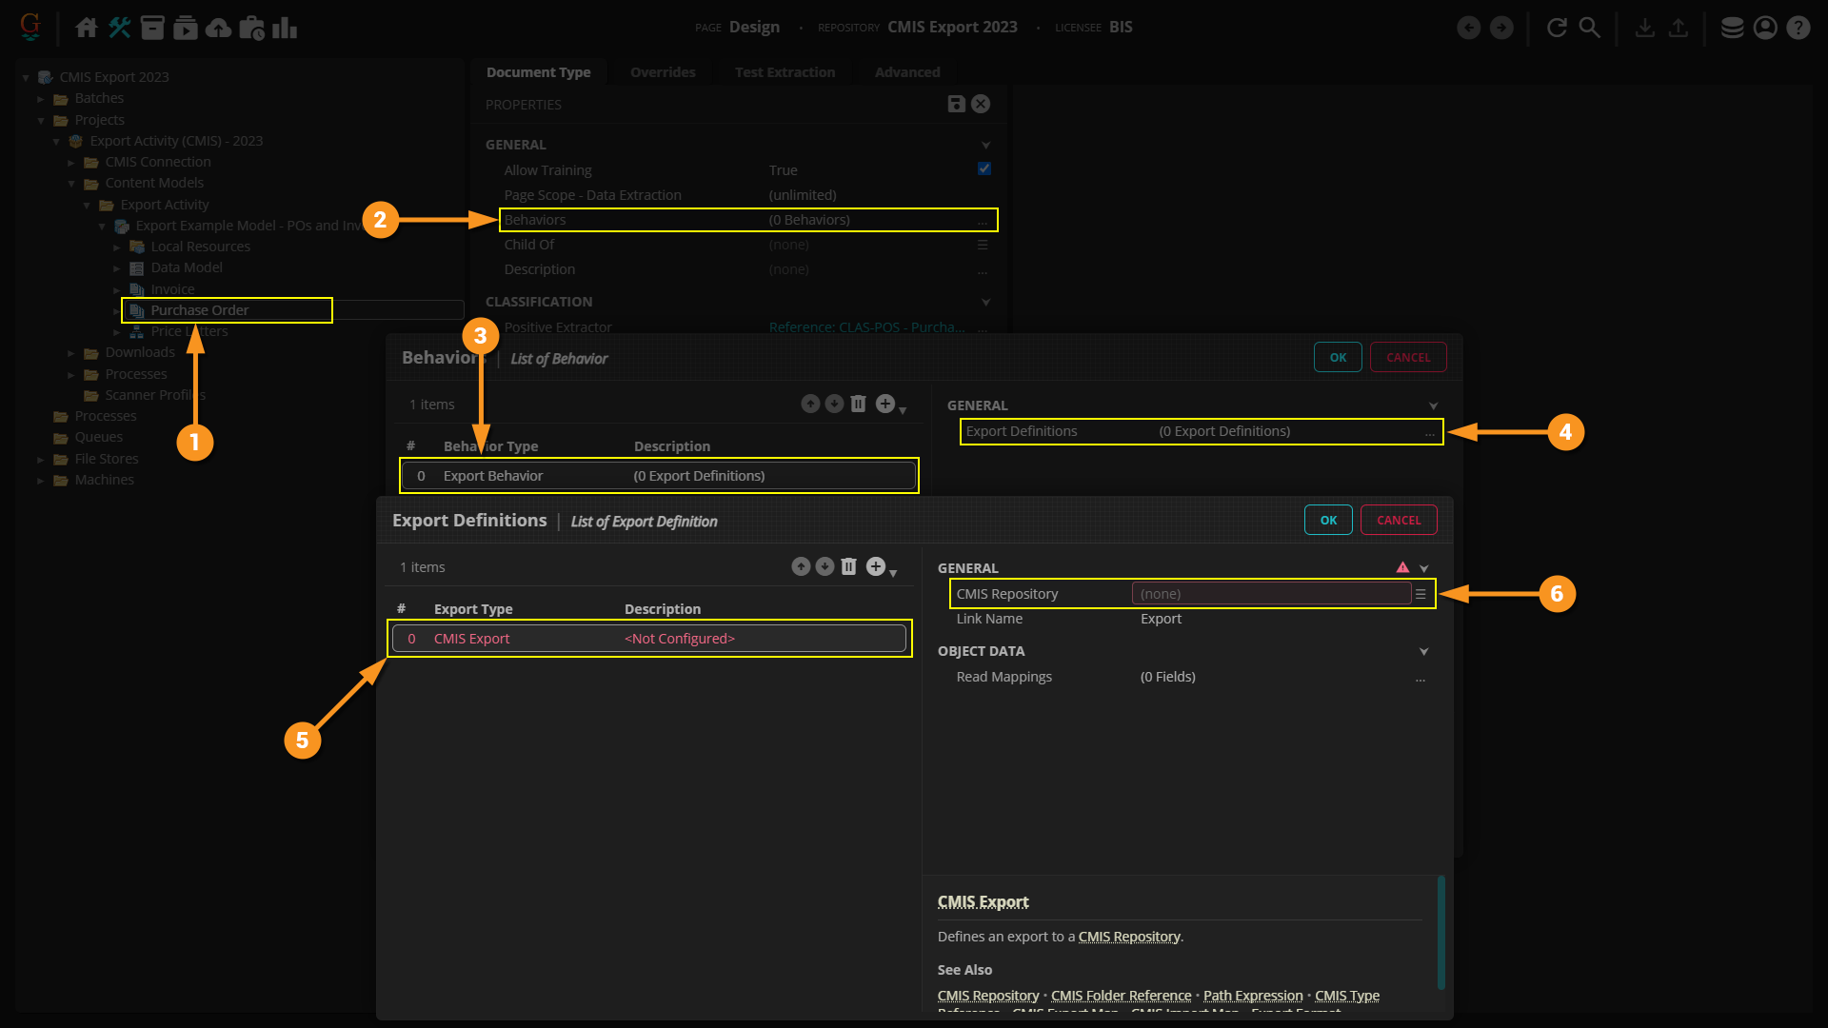Switch to the Test Extraction tab

(x=785, y=71)
